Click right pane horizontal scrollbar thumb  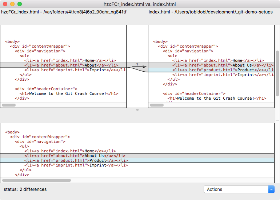pos(157,105)
